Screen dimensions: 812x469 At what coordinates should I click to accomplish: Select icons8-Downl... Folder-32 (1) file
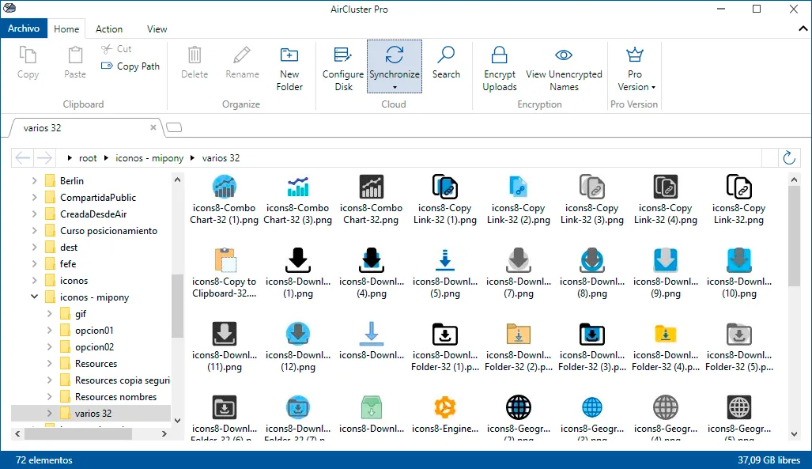coord(445,346)
